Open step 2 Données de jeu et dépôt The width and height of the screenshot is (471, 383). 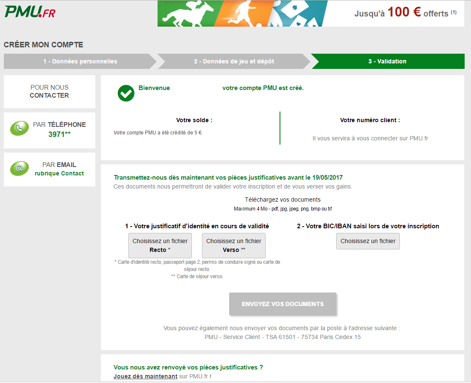(234, 61)
